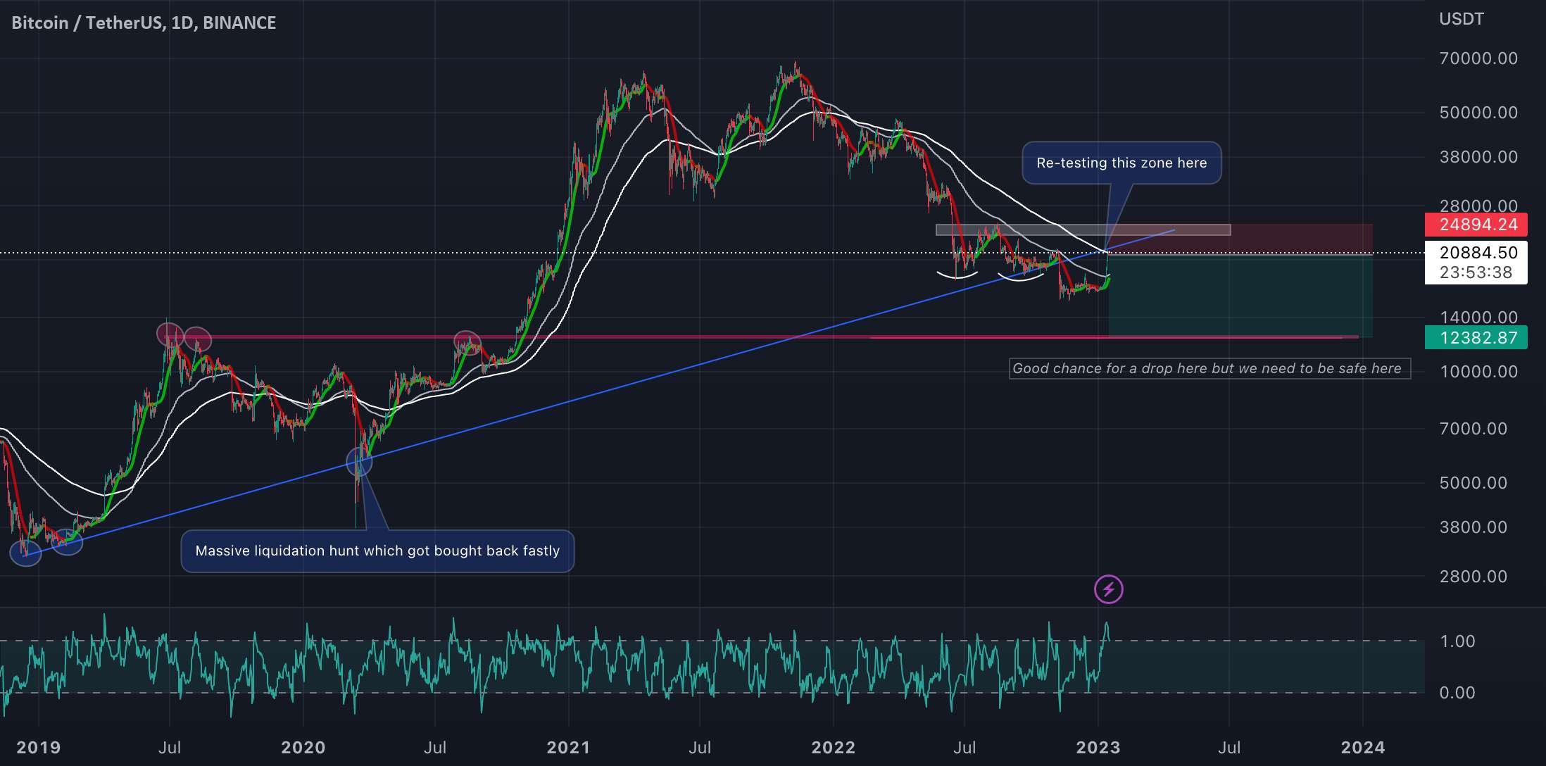Click the indicator 1.00 scale label
Screen dimensions: 1546x766
[x=1457, y=641]
